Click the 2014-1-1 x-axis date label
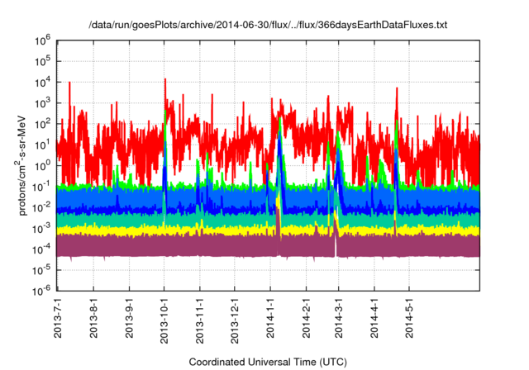Image resolution: width=529 pixels, height=370 pixels. [270, 318]
